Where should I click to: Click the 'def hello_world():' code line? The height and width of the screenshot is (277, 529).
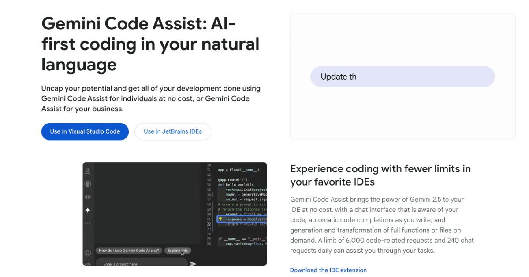[236, 184]
